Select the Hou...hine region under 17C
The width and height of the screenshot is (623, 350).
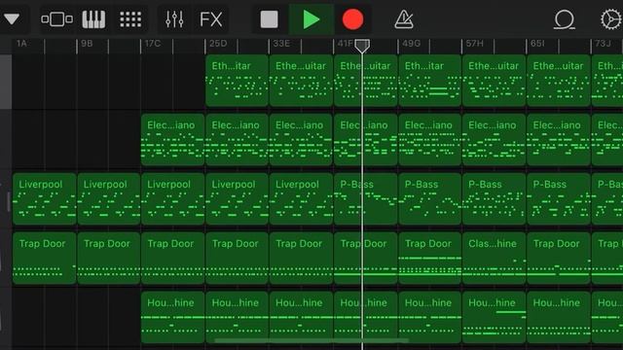pyautogui.click(x=172, y=317)
